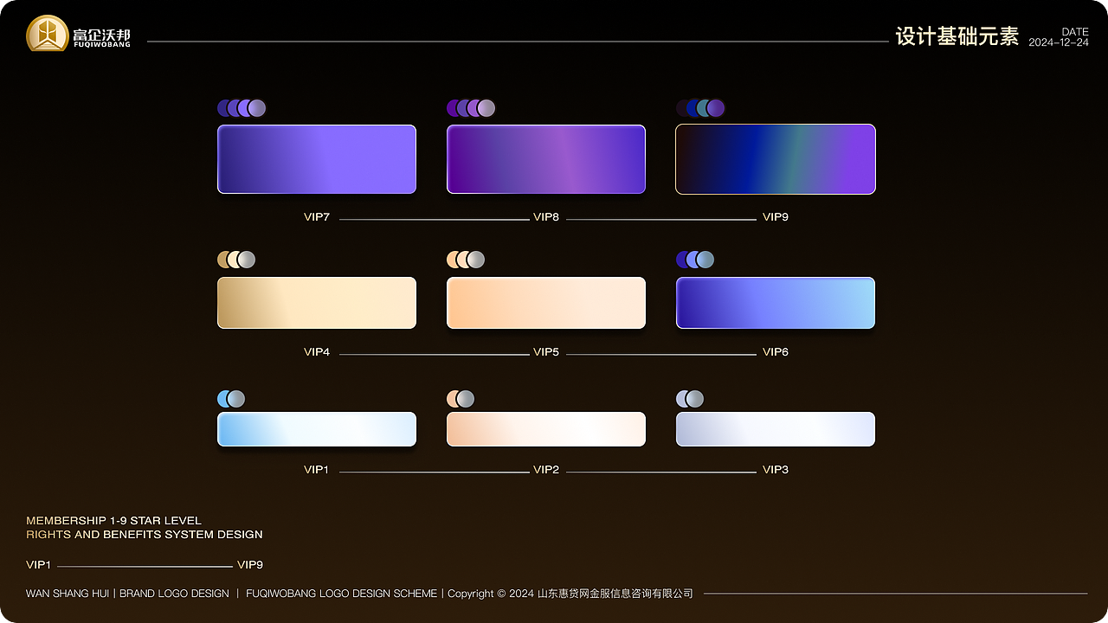The height and width of the screenshot is (623, 1108).
Task: Select the VIP4 gold-cream gradient card
Action: [317, 303]
